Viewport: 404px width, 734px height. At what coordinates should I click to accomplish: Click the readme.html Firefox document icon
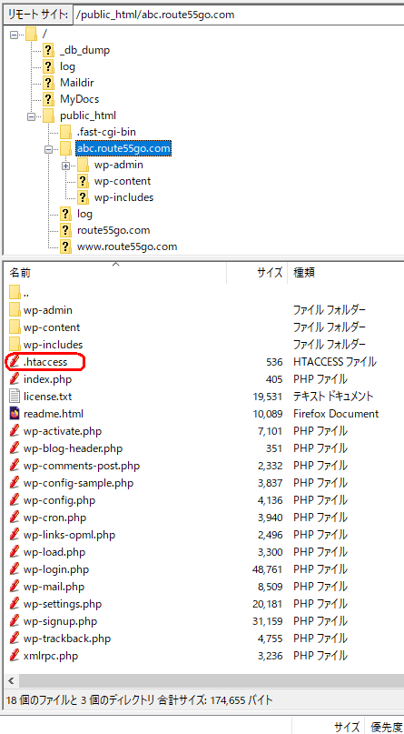[15, 414]
